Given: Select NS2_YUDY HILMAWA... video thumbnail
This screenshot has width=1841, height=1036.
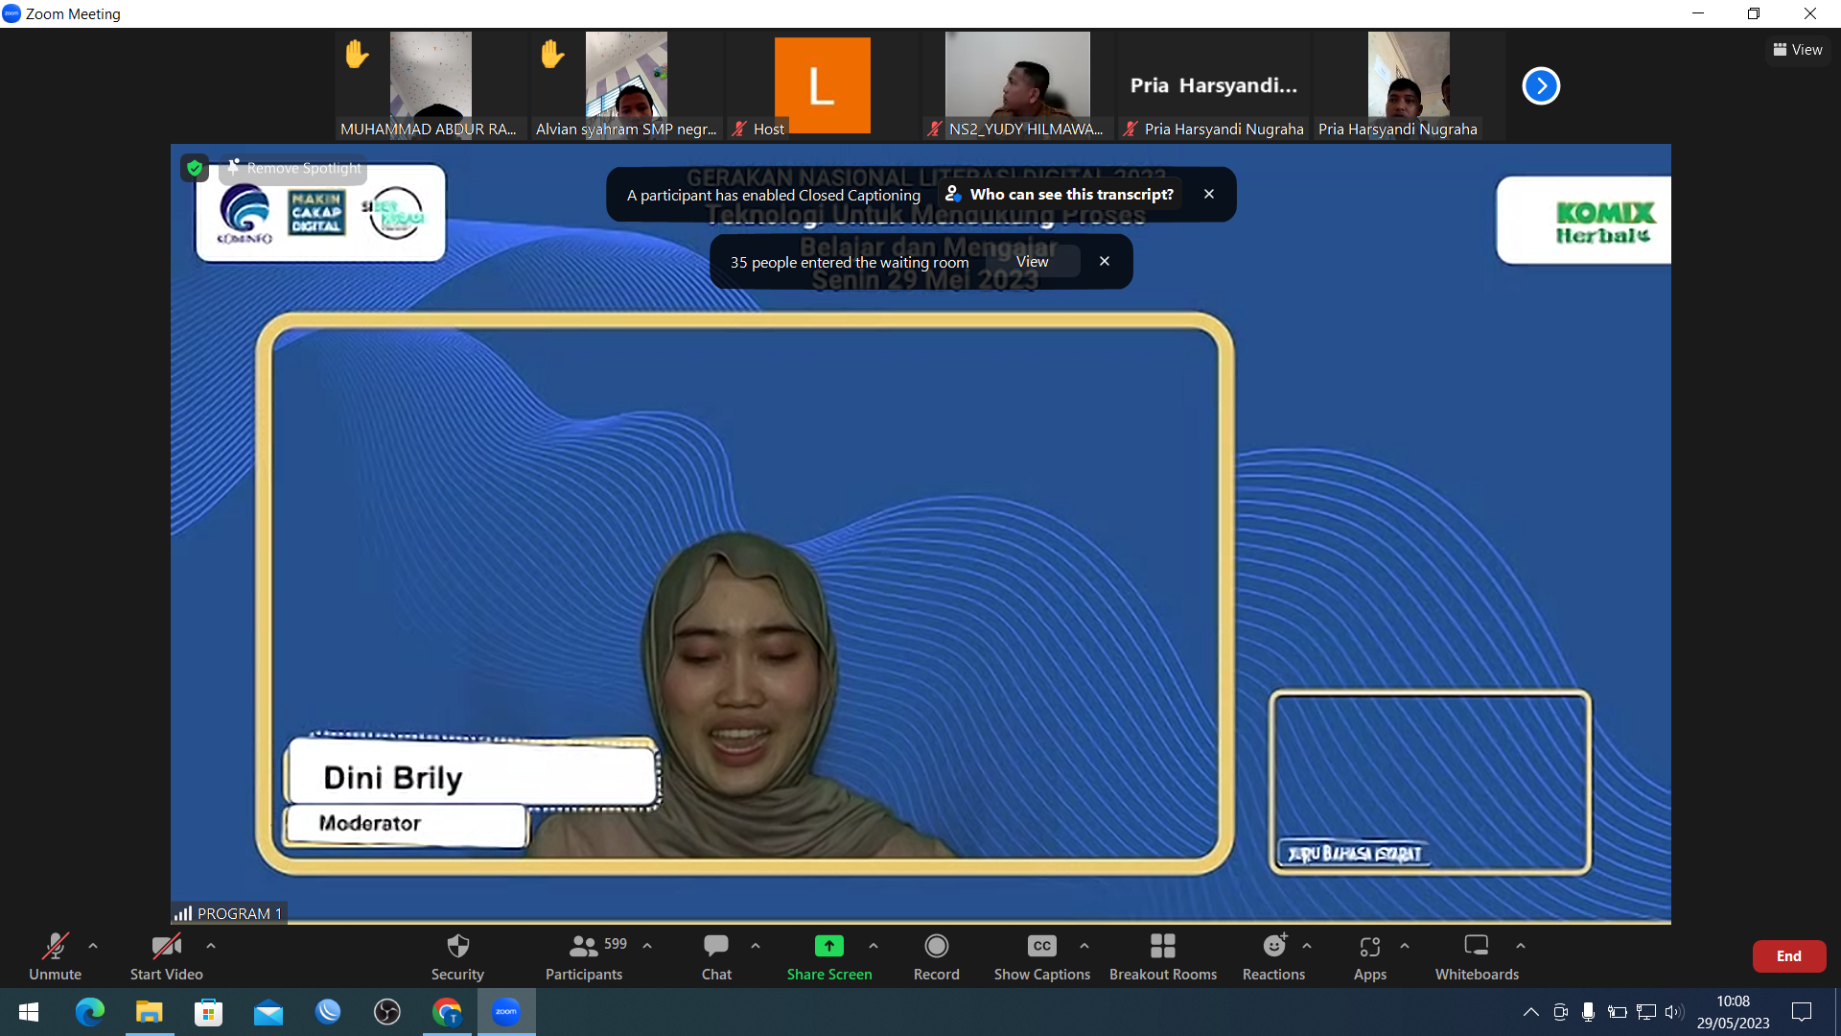Looking at the screenshot, I should point(1018,85).
